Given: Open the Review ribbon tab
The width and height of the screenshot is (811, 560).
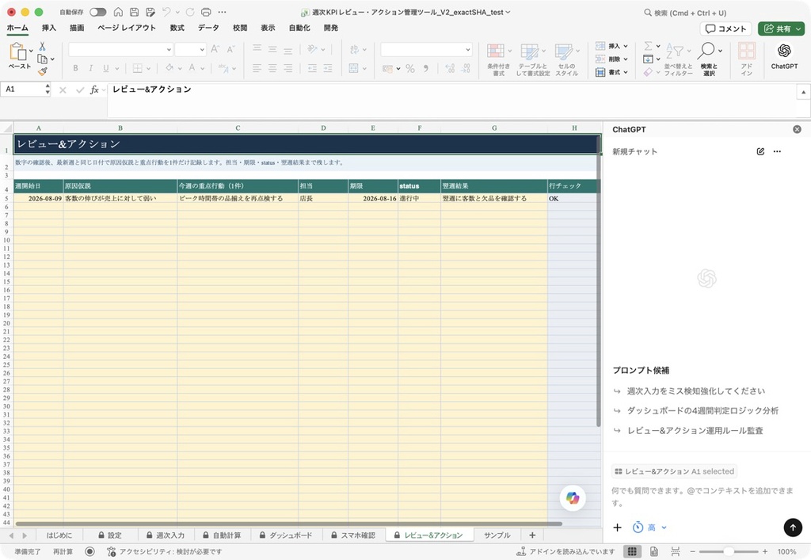Looking at the screenshot, I should (239, 28).
